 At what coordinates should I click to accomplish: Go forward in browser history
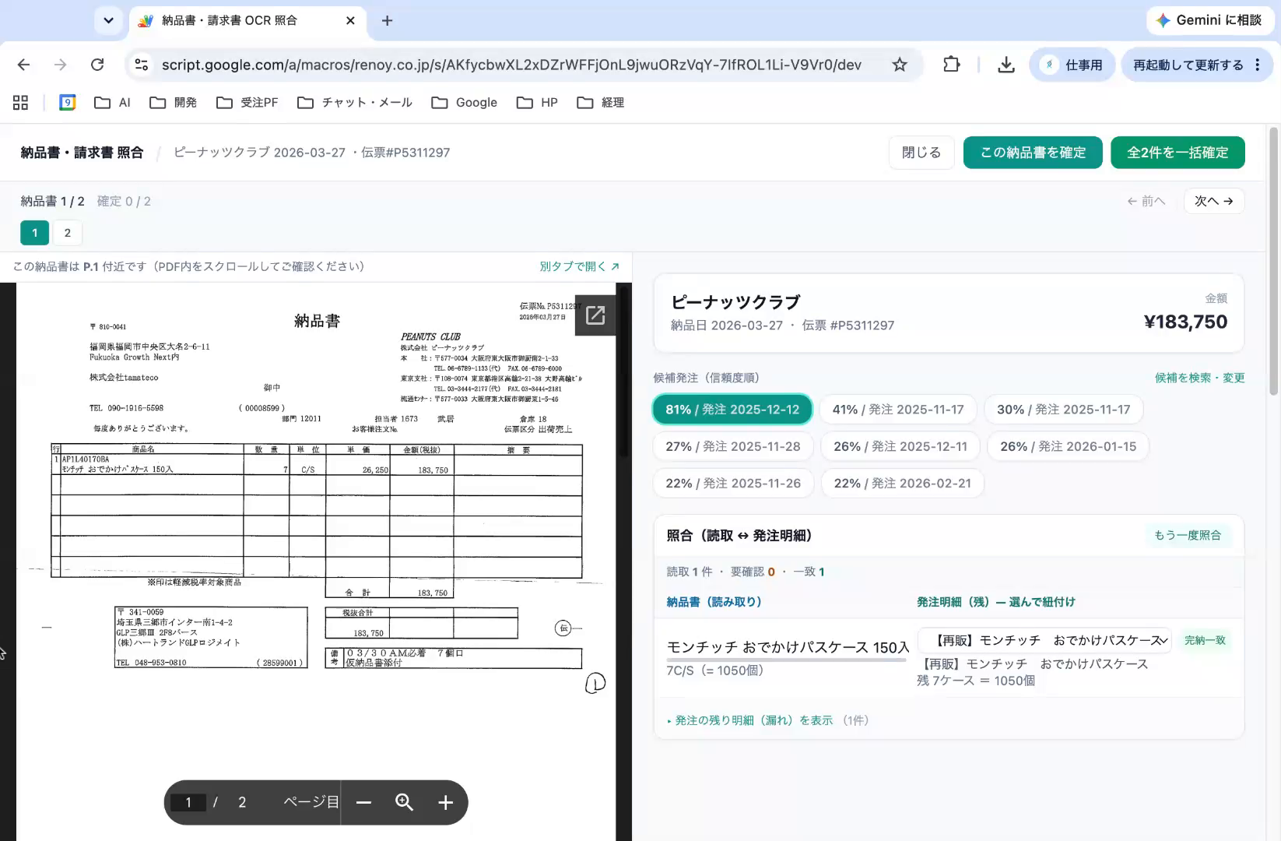[x=60, y=65]
